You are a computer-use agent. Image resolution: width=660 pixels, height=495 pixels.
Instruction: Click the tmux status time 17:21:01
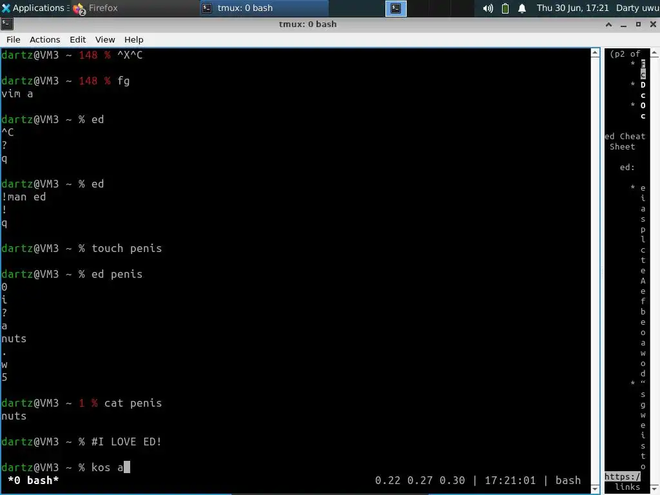click(x=510, y=480)
